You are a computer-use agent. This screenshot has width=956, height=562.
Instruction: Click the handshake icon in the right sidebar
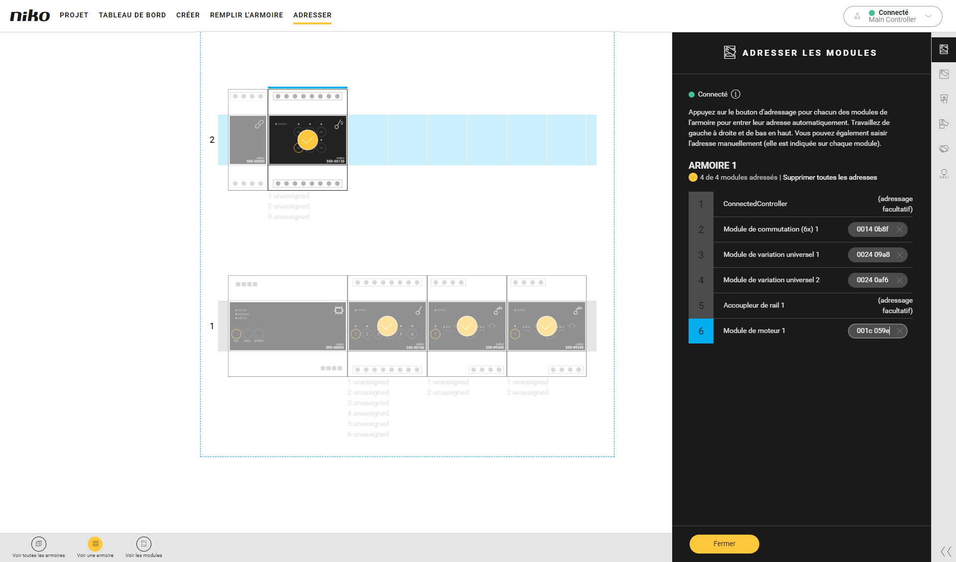(x=944, y=149)
